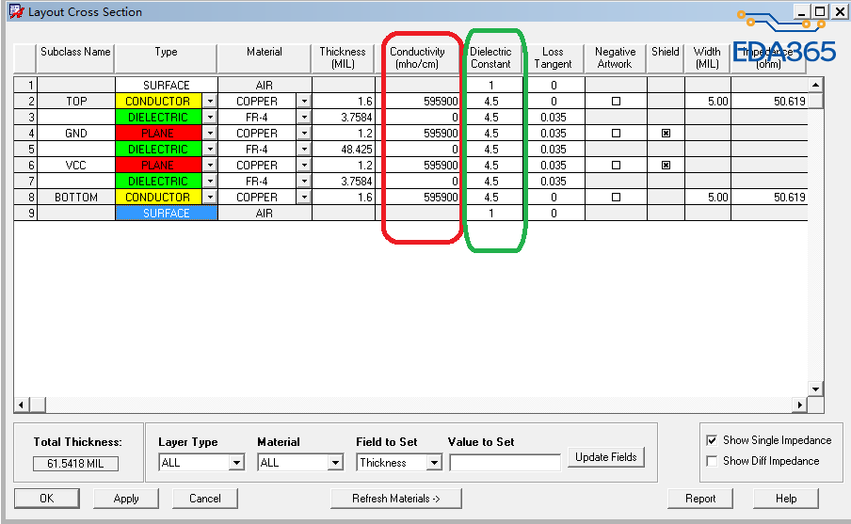Click the Loss Tangent column header
Viewport: 851px width, 524px height.
553,58
